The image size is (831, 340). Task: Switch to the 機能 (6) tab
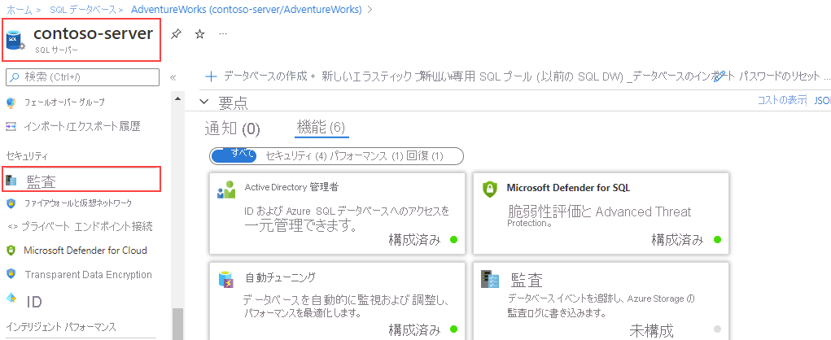point(321,127)
